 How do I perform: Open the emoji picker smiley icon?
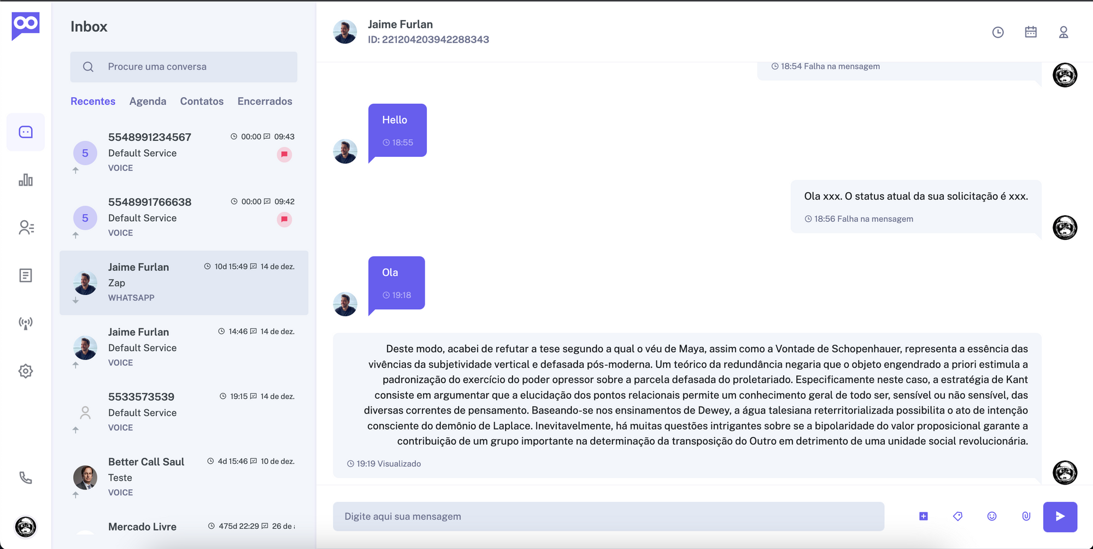point(992,516)
